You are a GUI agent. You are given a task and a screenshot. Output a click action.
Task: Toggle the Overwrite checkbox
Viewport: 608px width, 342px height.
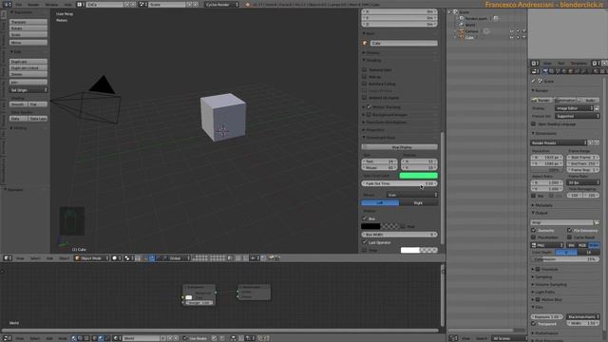tap(534, 230)
